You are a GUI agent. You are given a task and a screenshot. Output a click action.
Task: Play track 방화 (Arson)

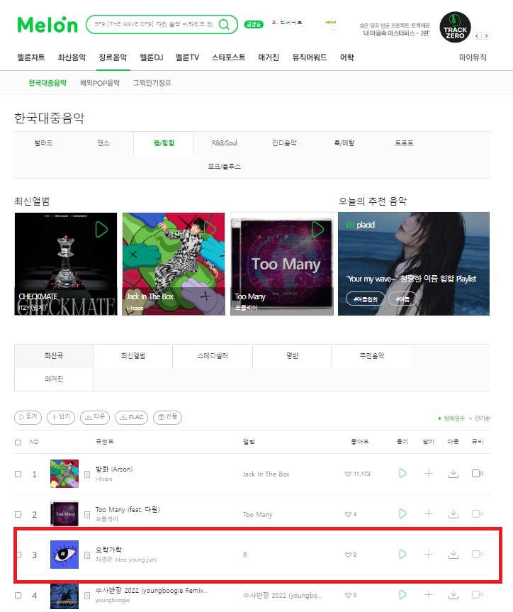point(402,474)
